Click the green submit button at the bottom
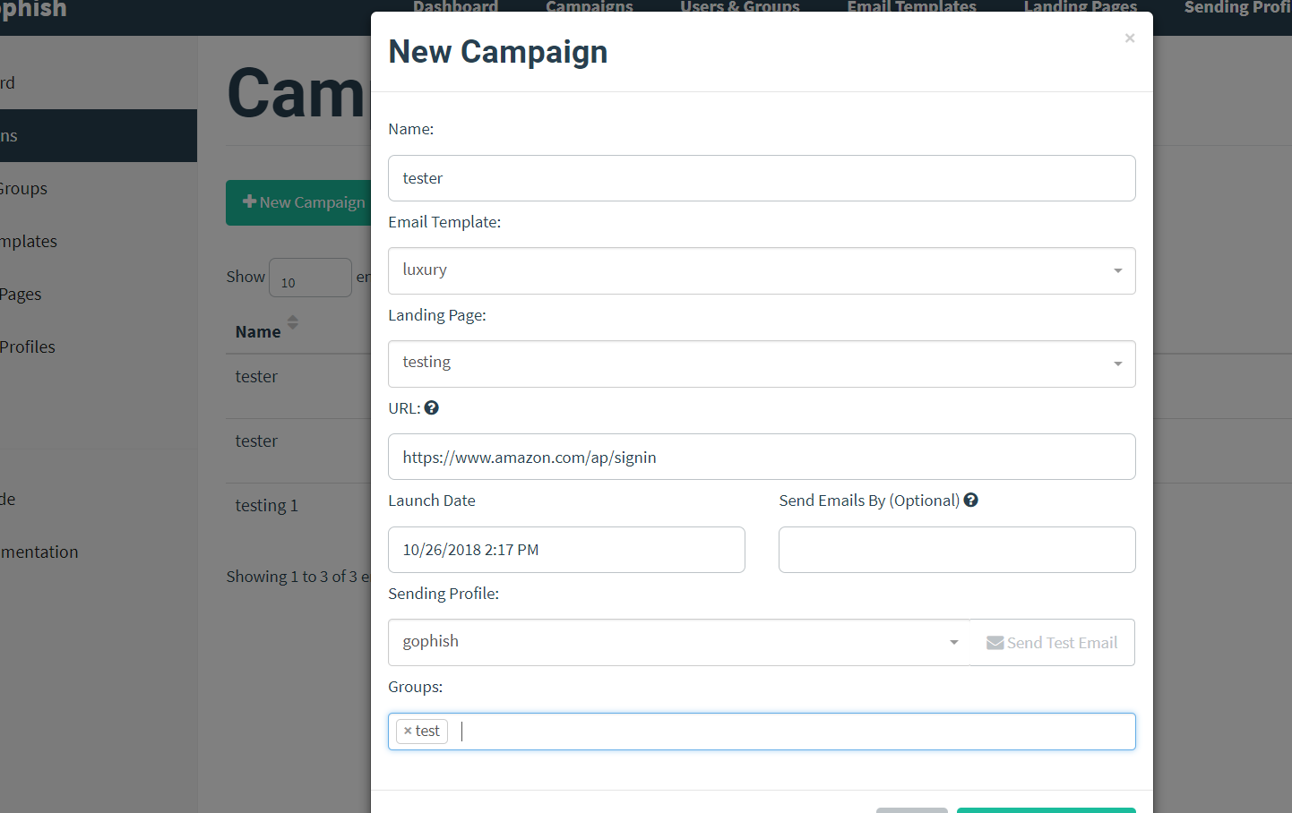1292x813 pixels. [x=1046, y=810]
